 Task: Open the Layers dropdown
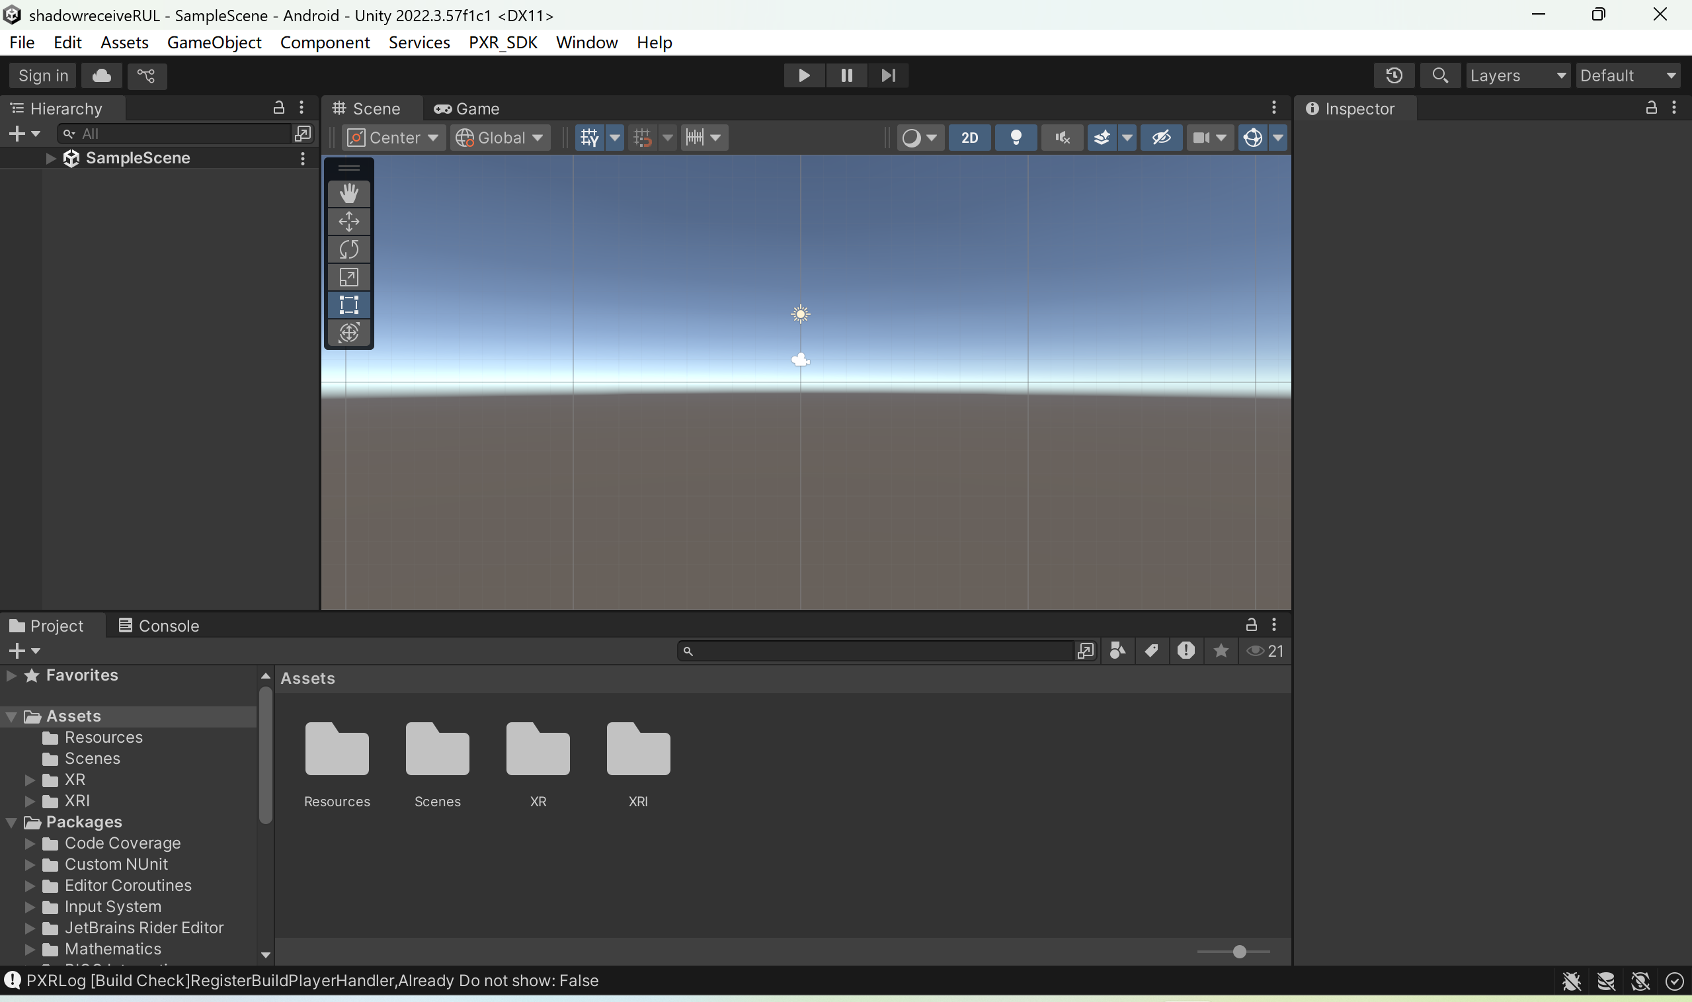tap(1517, 75)
